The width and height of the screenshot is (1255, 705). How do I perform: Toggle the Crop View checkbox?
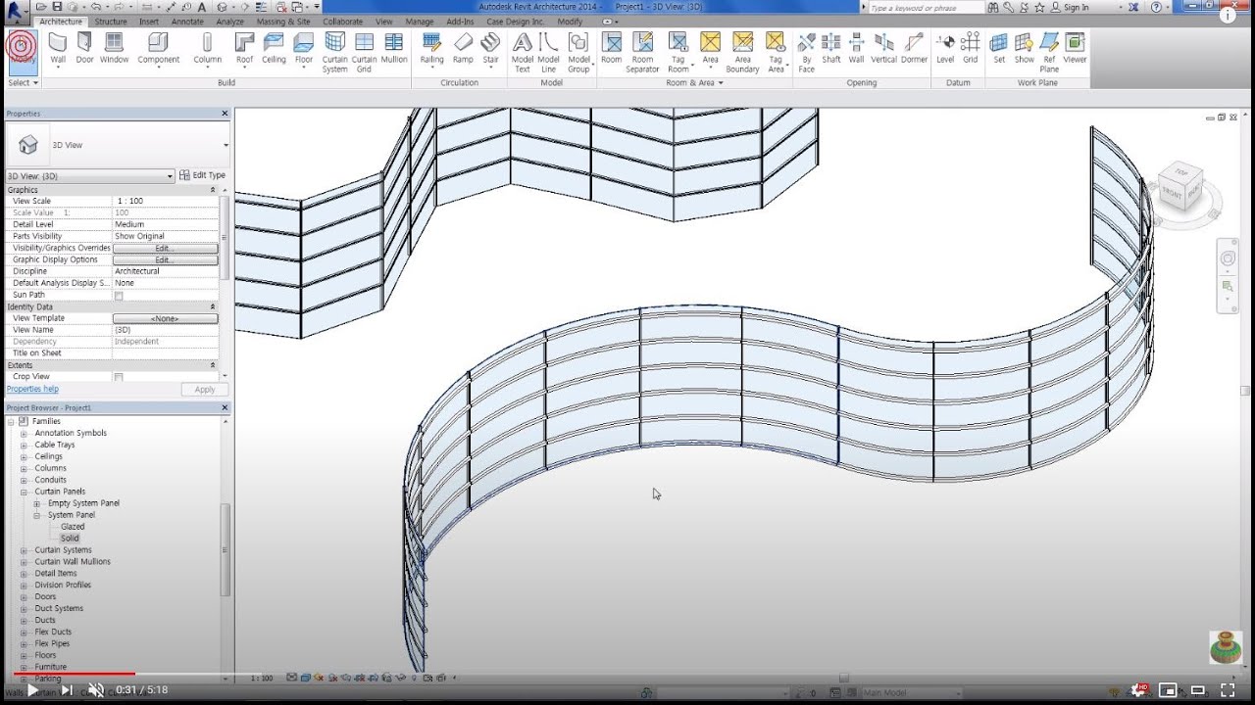(119, 377)
